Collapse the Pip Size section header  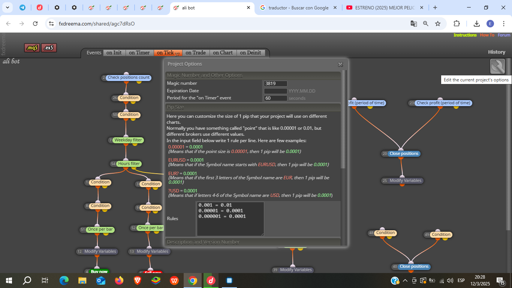[253, 107]
